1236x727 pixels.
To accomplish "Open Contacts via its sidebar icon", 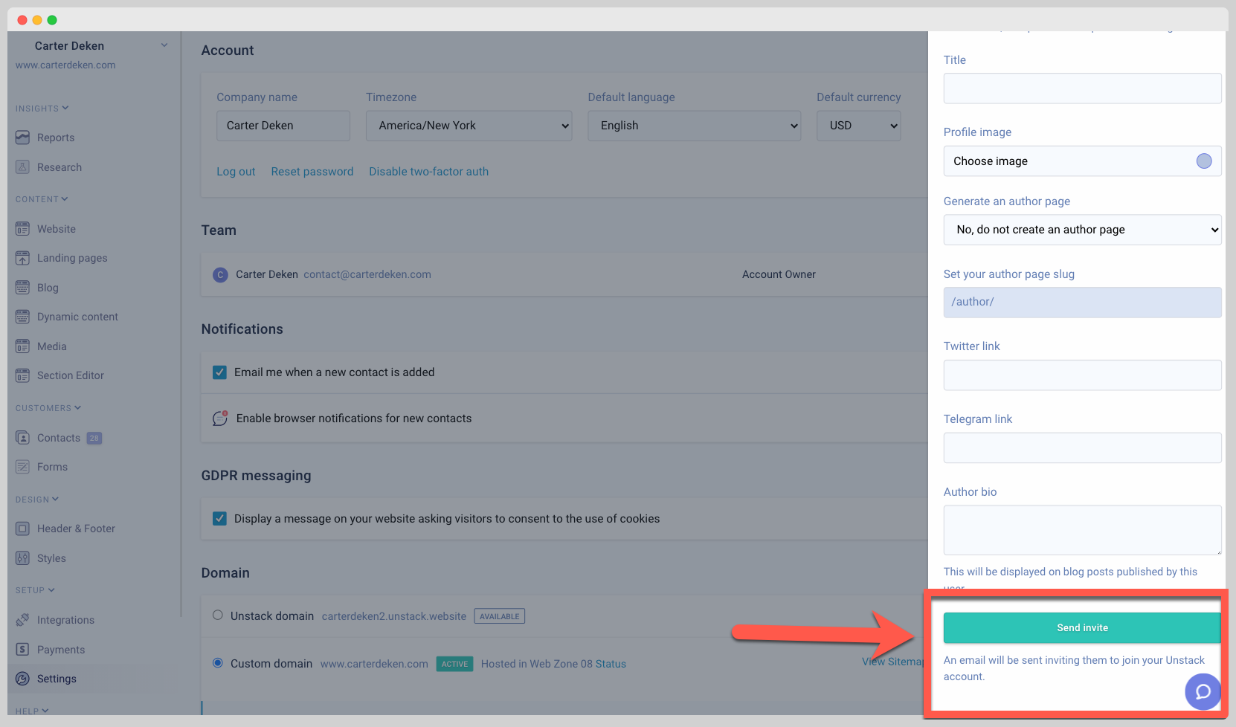I will point(22,438).
